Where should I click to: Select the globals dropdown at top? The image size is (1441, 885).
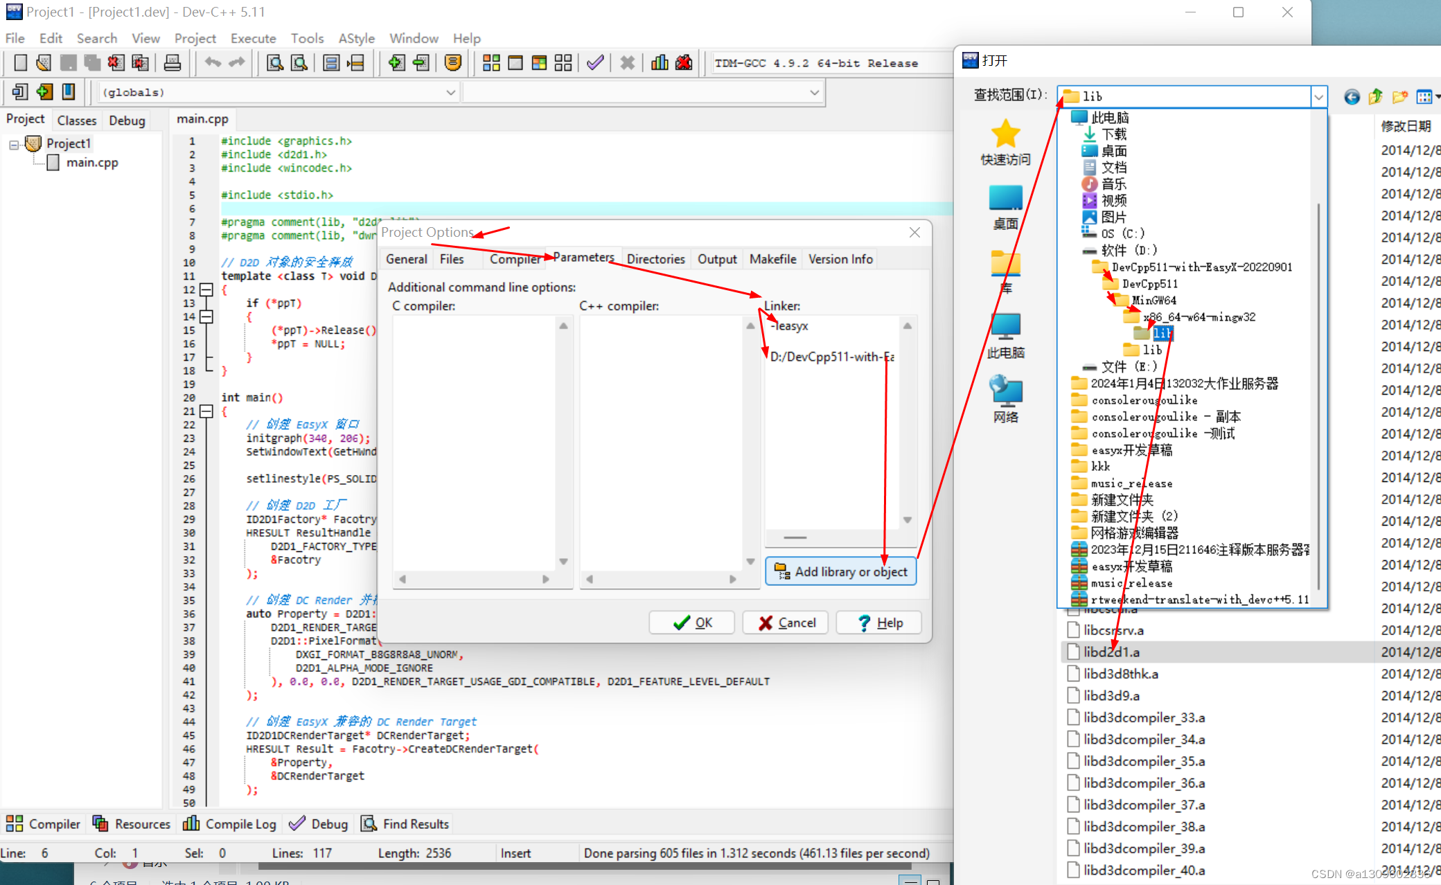278,91
